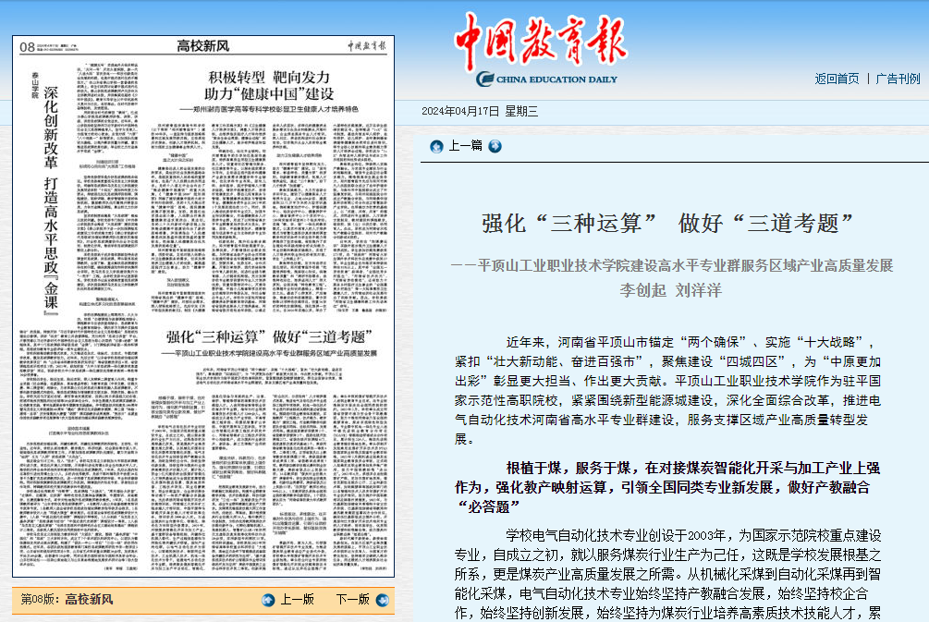Click the author names 李创起 刘洋洋
Viewport: 929px width, 622px height.
click(671, 290)
